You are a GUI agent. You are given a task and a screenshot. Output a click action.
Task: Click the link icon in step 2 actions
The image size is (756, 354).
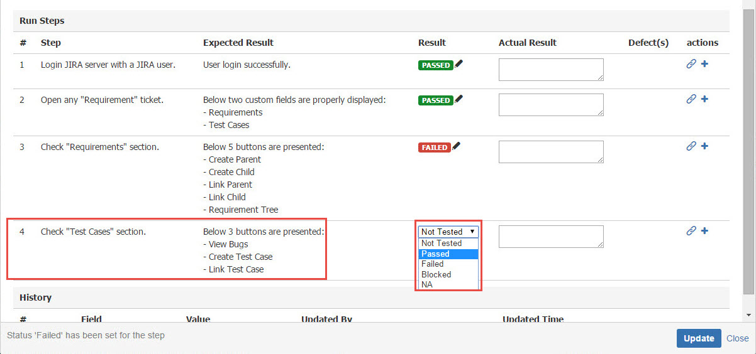point(691,99)
